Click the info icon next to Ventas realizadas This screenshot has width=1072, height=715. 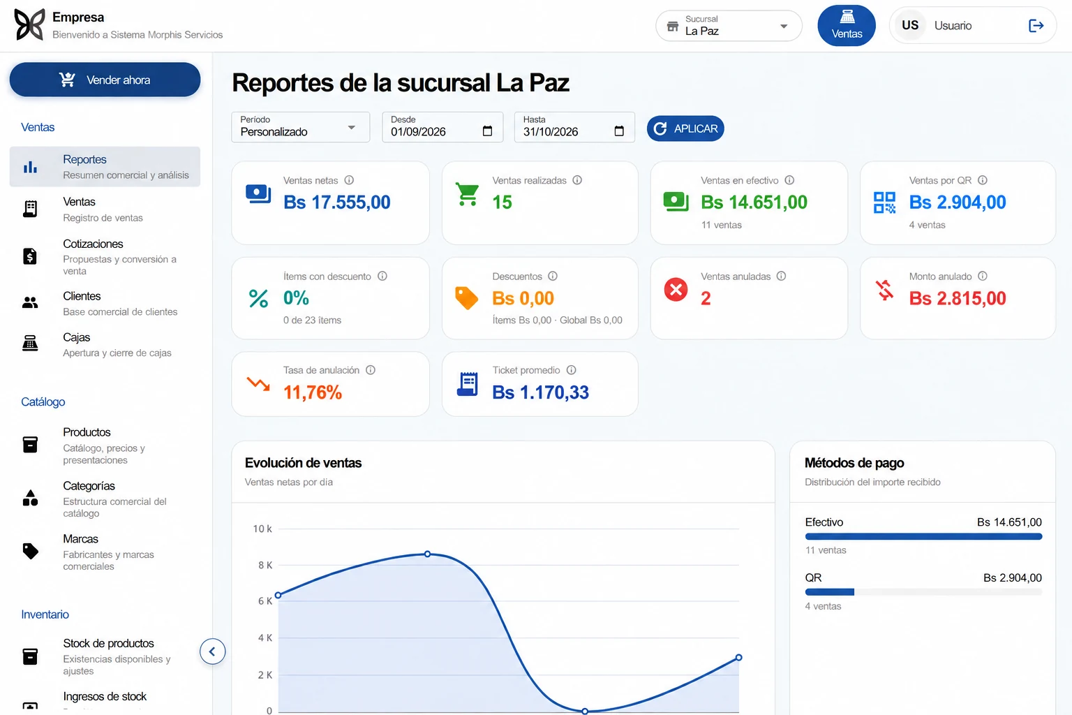pyautogui.click(x=577, y=180)
